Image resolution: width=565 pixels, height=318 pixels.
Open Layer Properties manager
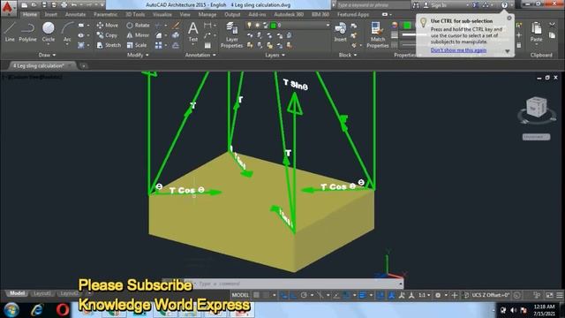(231, 35)
